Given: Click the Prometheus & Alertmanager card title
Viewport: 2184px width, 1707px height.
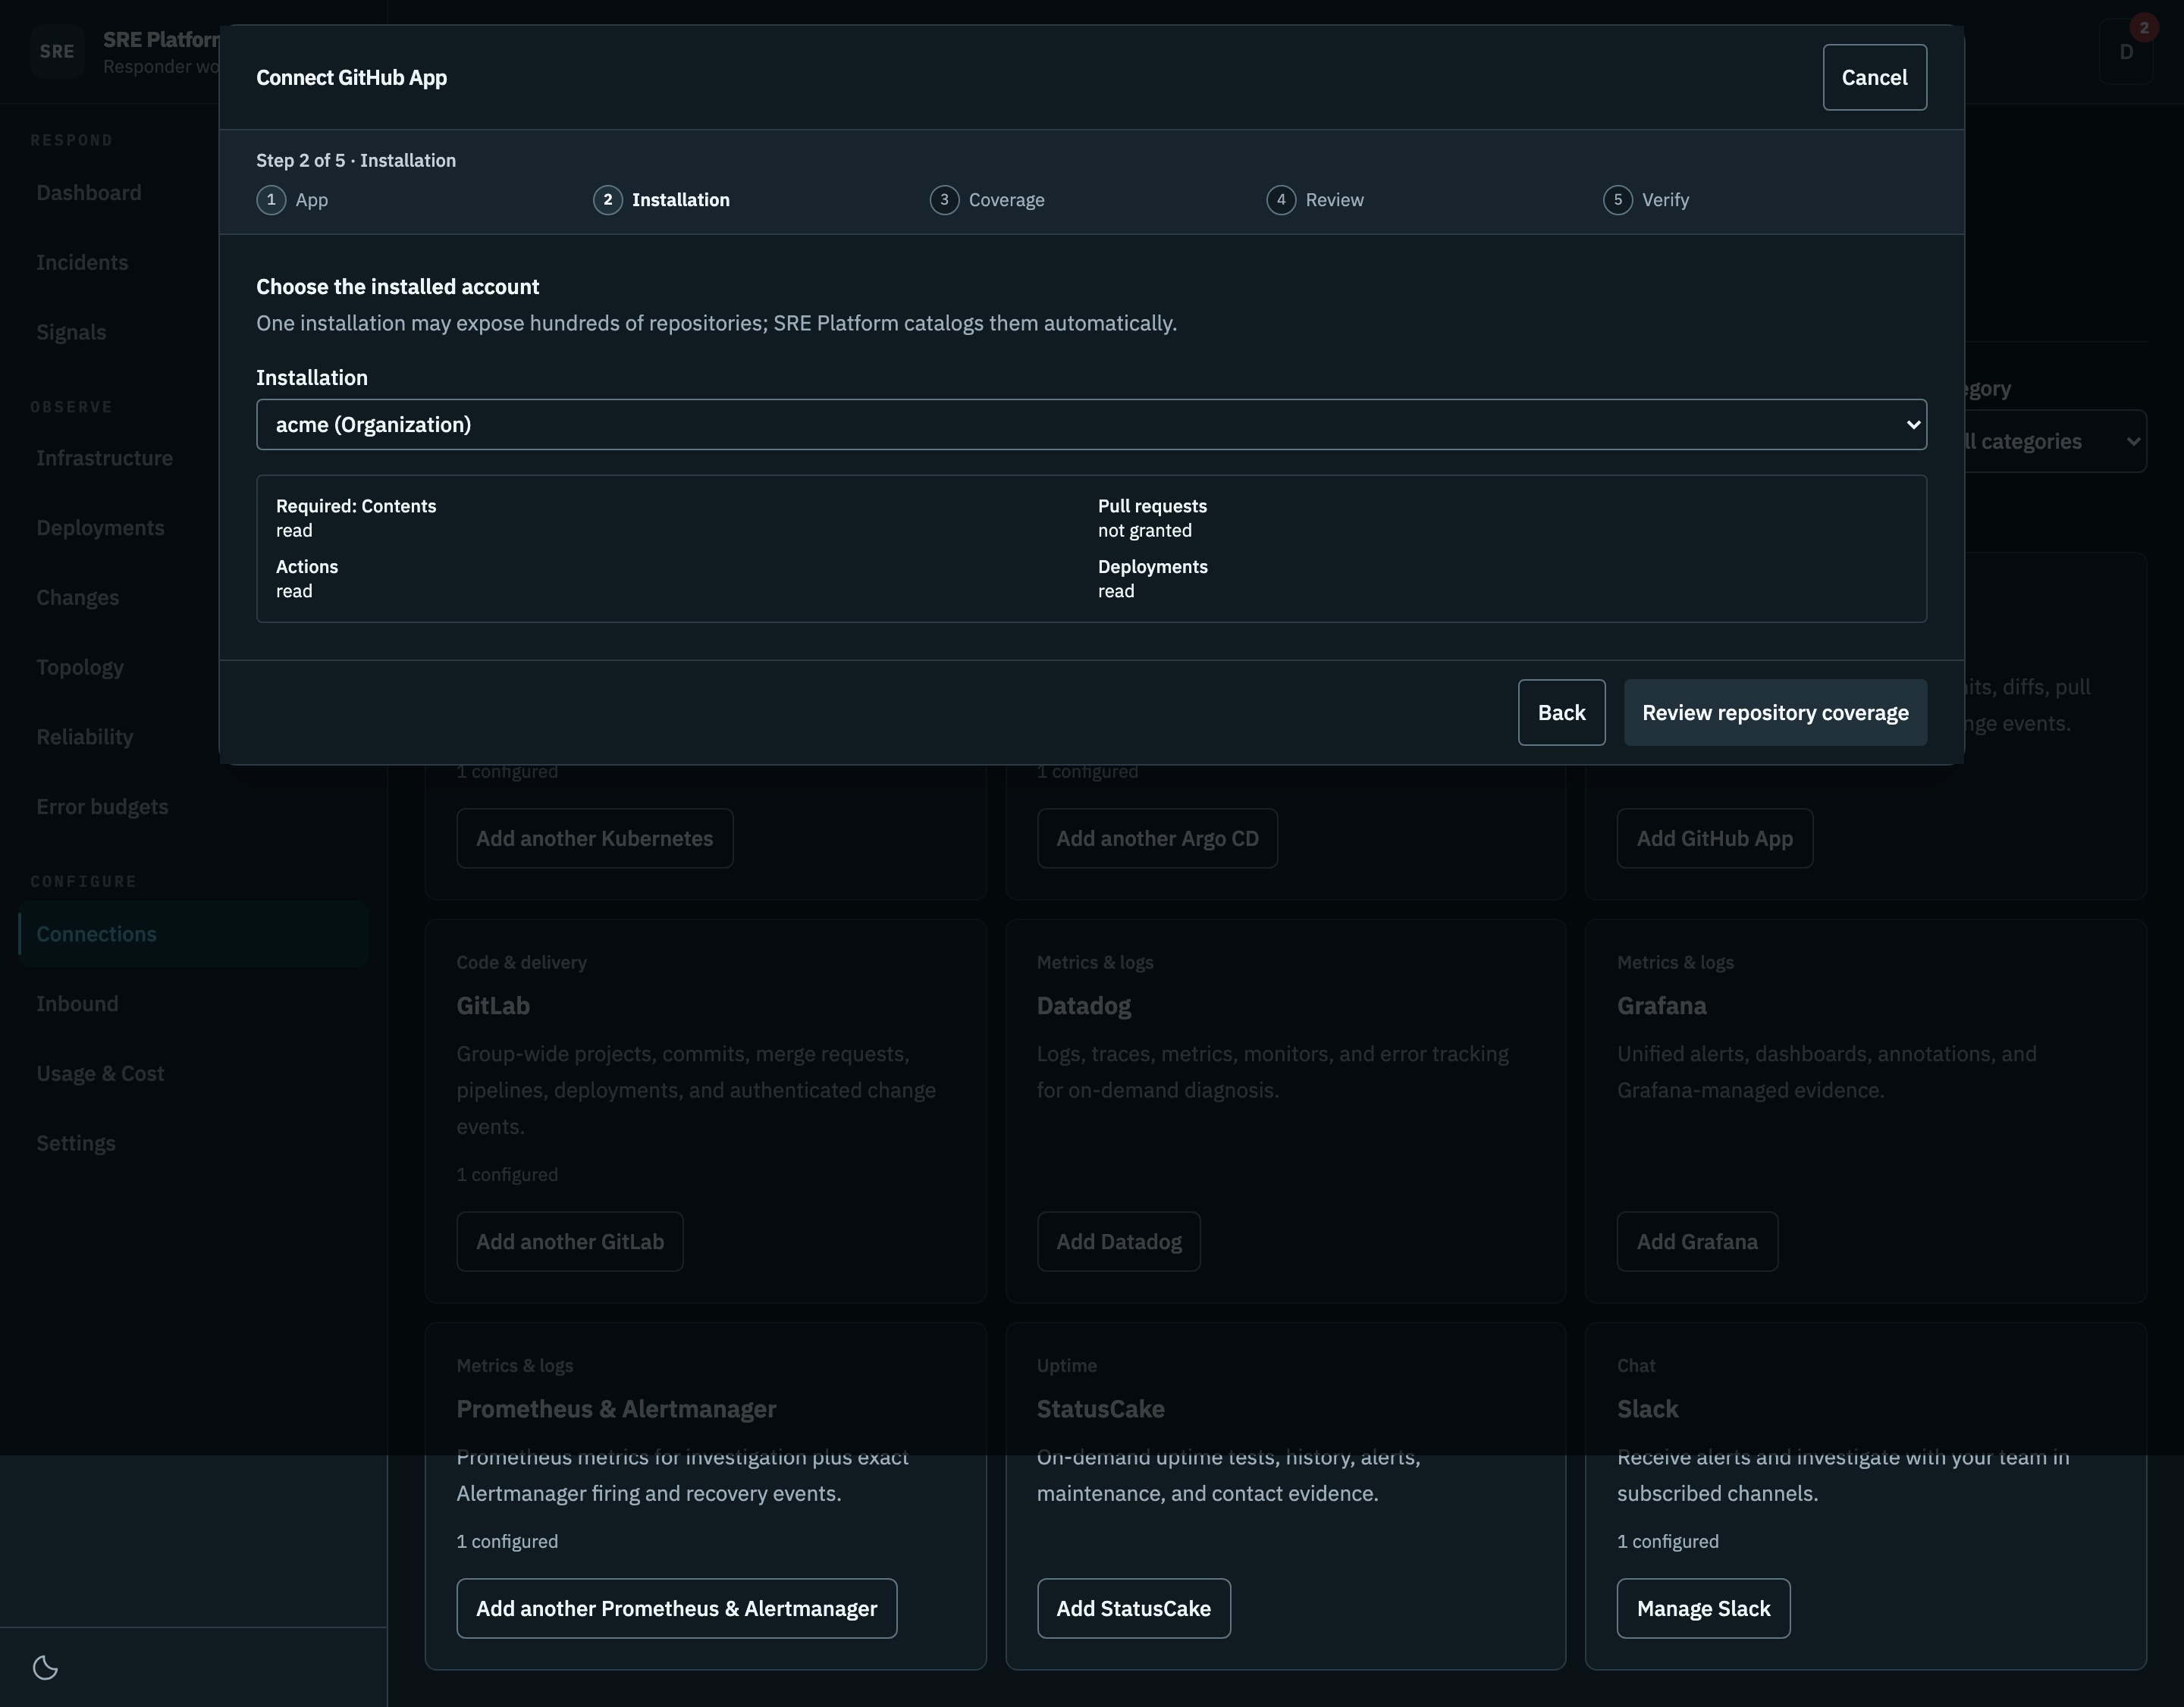Looking at the screenshot, I should coord(616,1409).
